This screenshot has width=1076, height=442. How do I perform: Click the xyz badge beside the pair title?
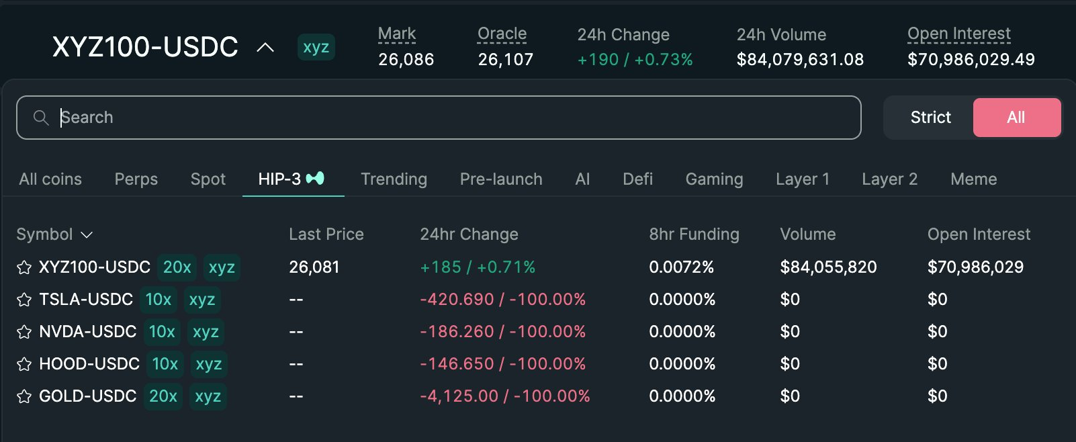click(316, 47)
